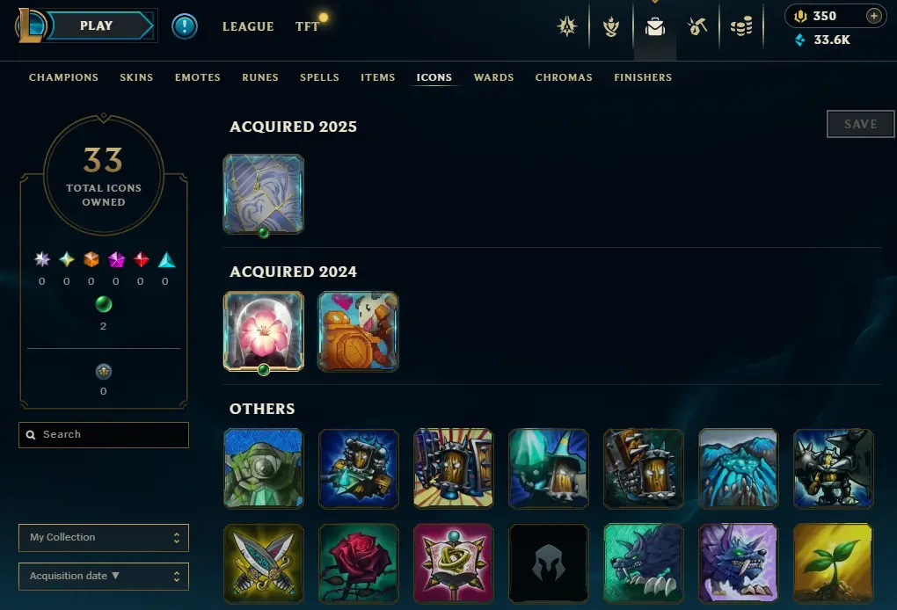Open the Acquisition date sort dropdown
This screenshot has width=897, height=610.
[x=104, y=577]
